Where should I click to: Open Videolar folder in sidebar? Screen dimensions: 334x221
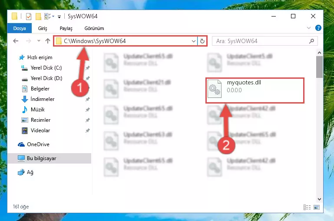(36, 131)
